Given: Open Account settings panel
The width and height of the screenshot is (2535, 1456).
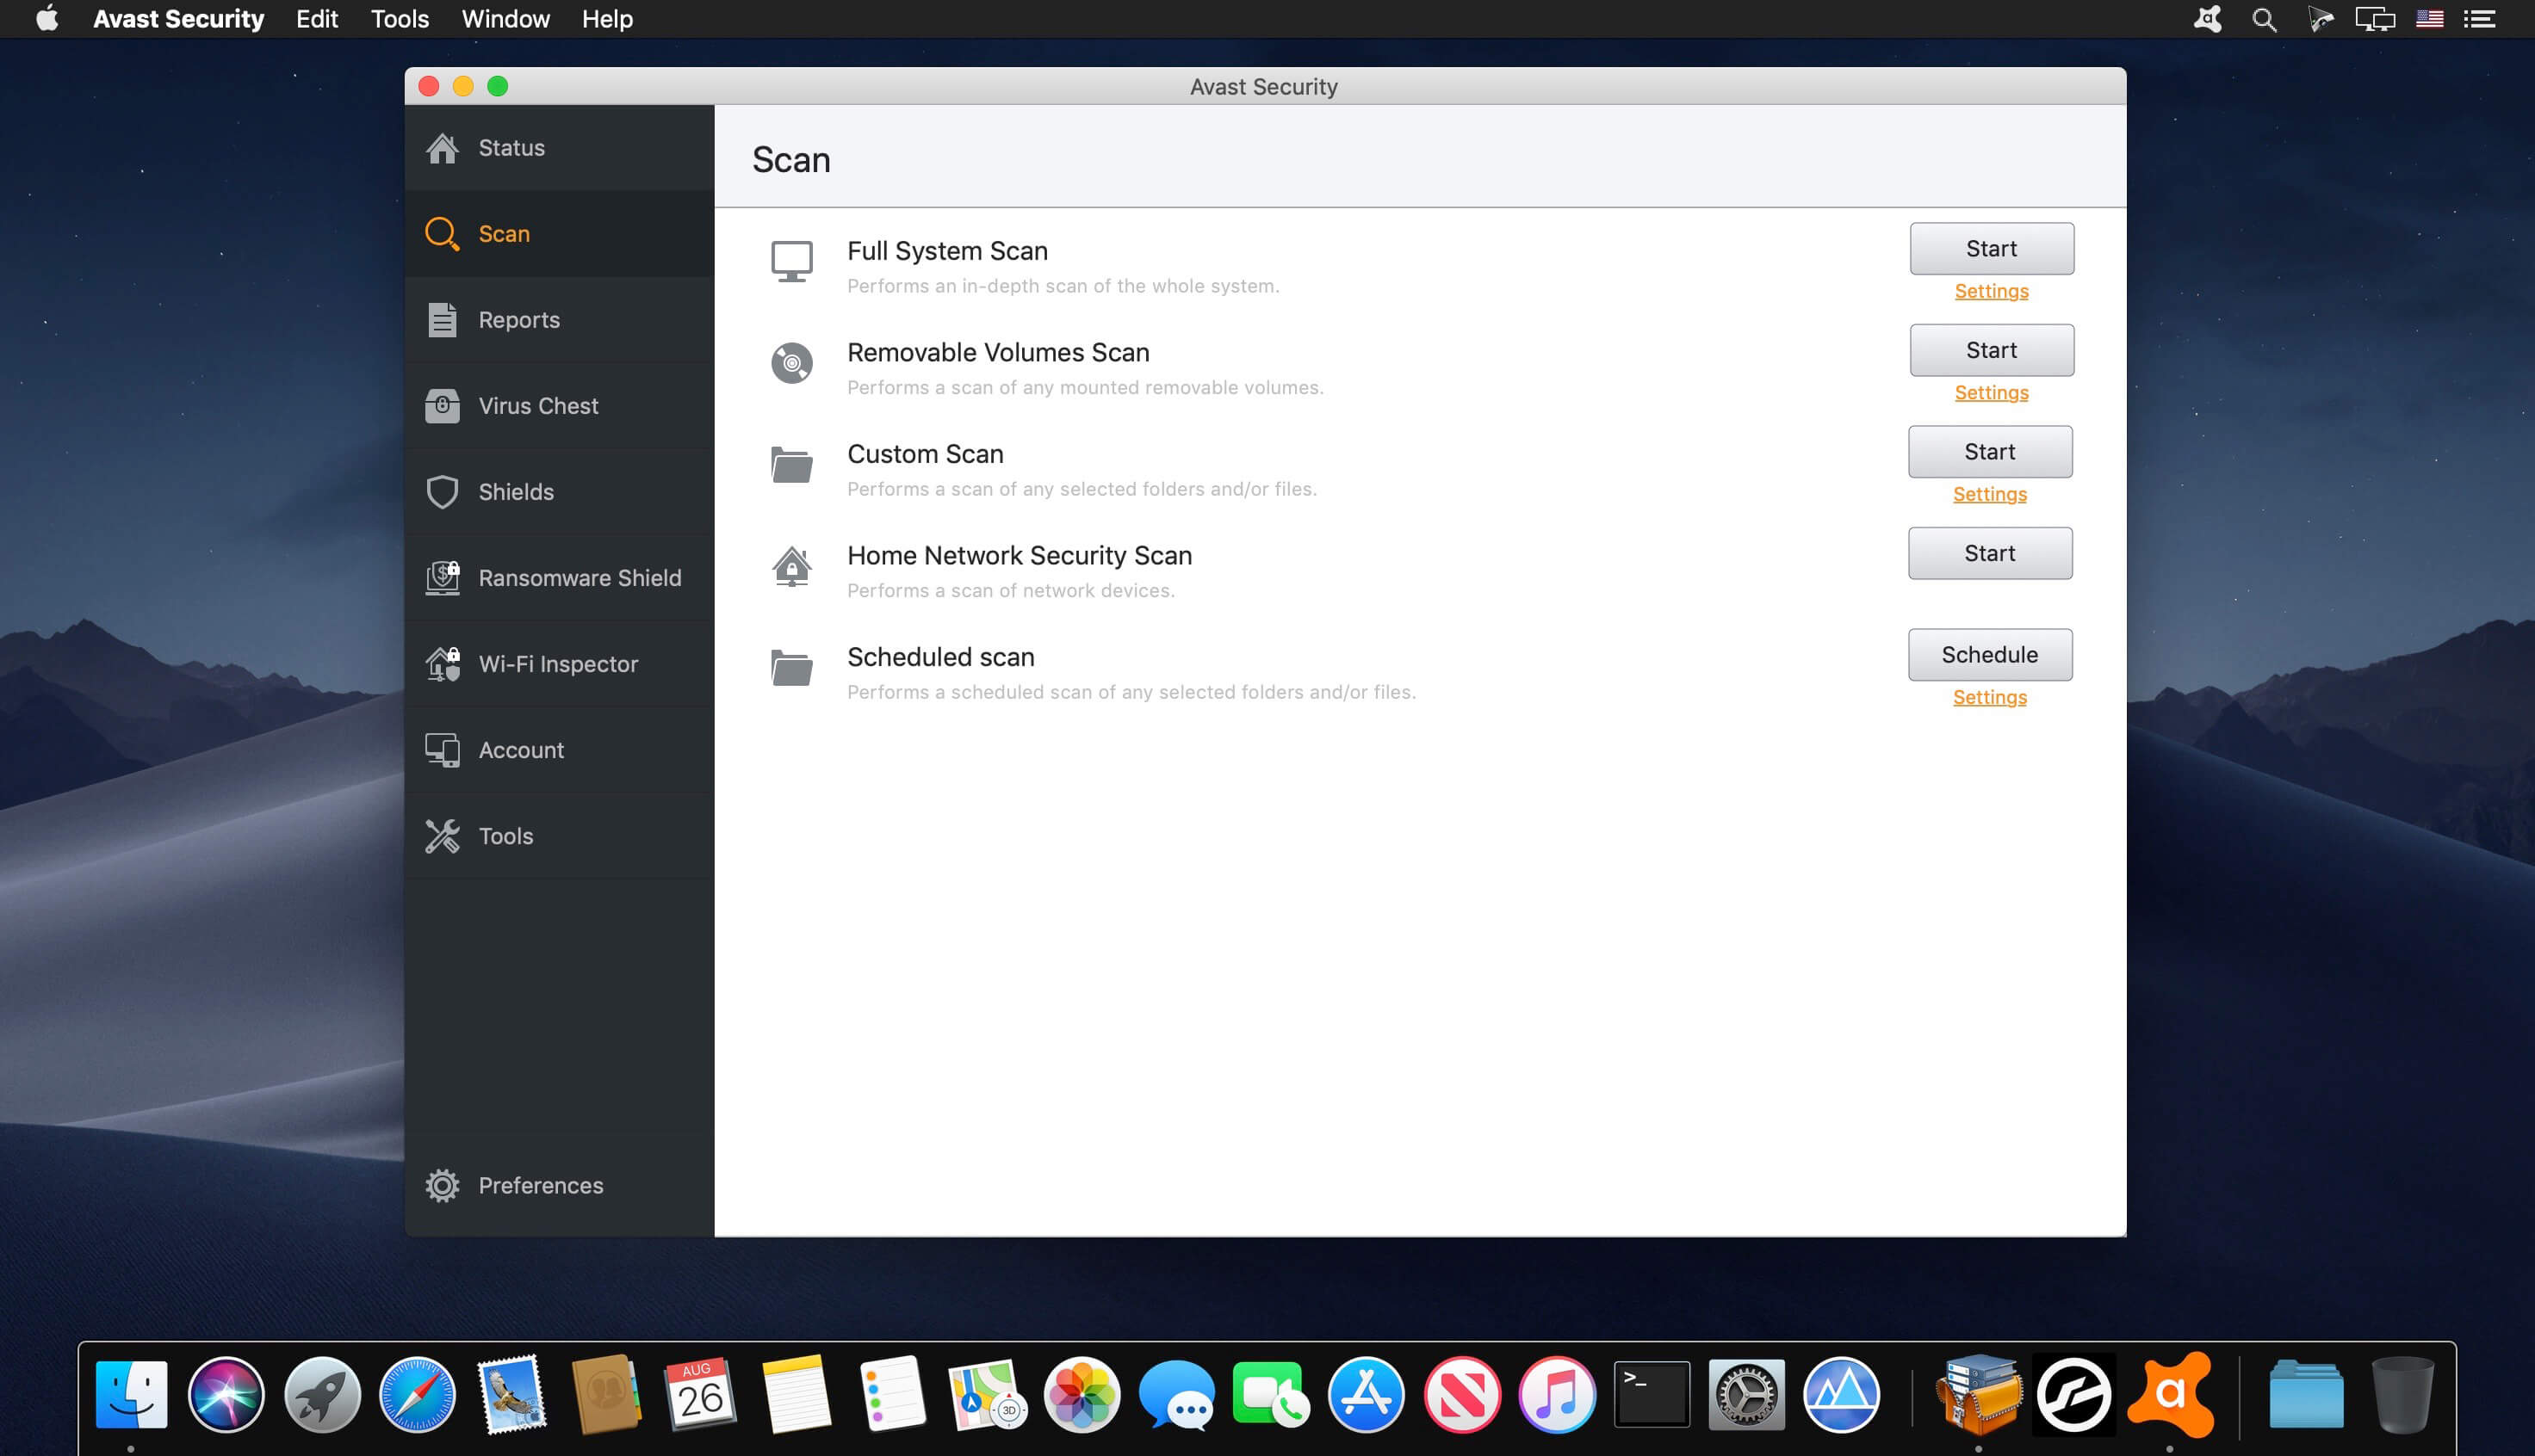Looking at the screenshot, I should [521, 750].
